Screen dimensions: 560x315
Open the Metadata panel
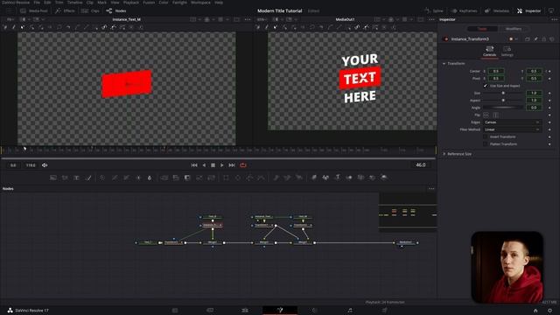(x=497, y=11)
